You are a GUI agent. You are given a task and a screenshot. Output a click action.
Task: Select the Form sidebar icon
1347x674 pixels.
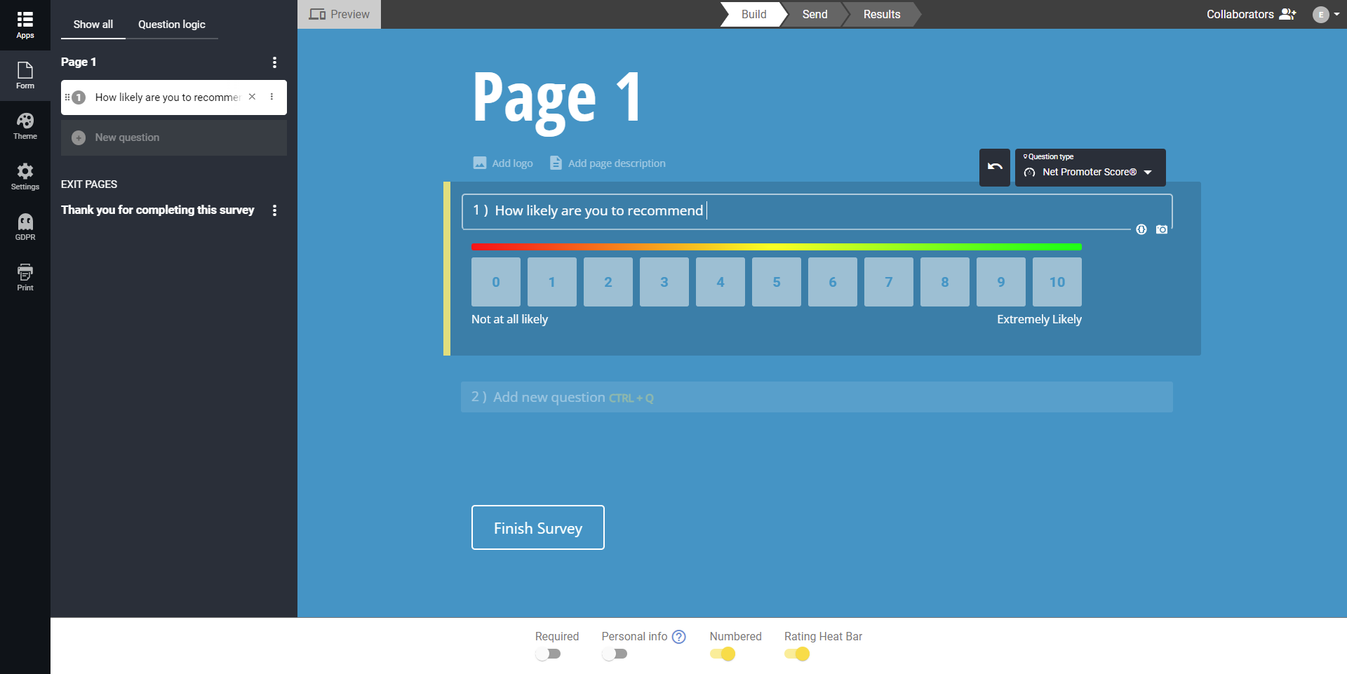coord(25,75)
